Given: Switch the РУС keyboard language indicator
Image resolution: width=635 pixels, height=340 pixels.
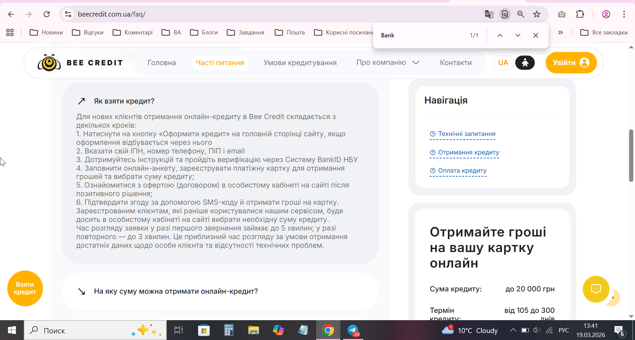Looking at the screenshot, I should click(x=564, y=330).
